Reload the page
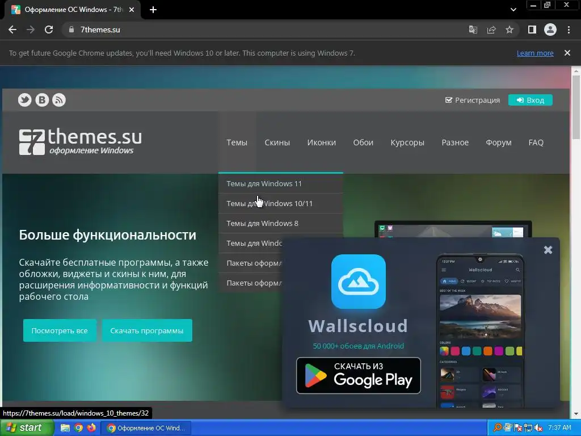This screenshot has width=581, height=436. click(49, 30)
